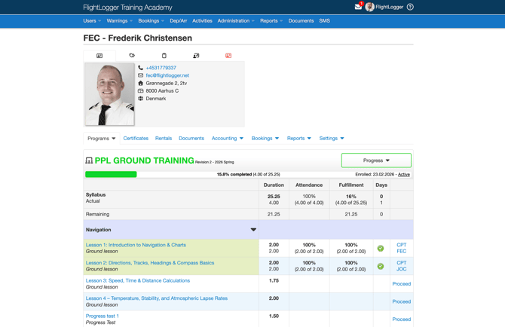Switch to the Certificates tab

(136, 138)
